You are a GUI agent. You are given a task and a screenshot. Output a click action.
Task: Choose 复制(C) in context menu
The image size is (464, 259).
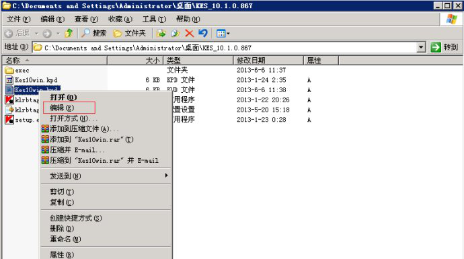pos(106,202)
